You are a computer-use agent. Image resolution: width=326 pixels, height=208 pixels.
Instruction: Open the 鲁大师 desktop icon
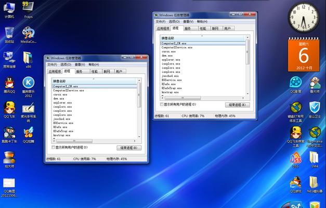pos(315,85)
